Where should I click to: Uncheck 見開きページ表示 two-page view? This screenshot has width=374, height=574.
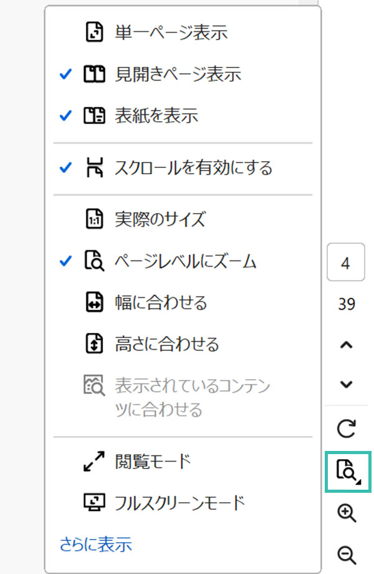183,74
